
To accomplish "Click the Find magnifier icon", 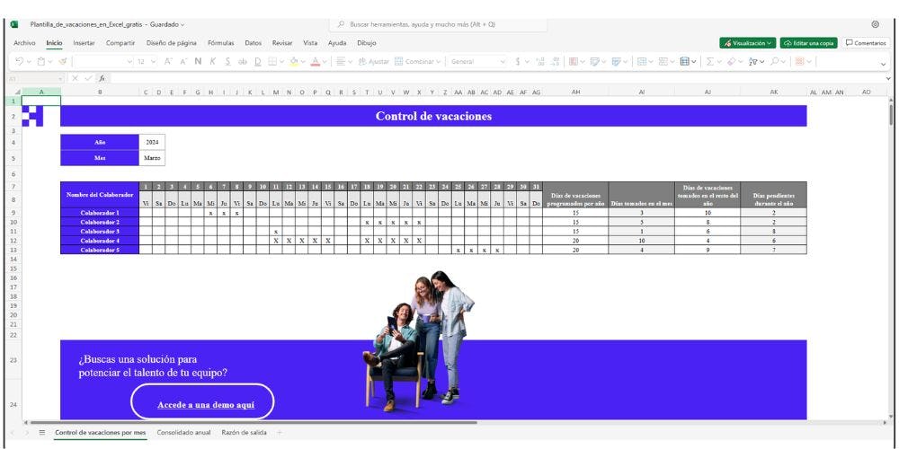I will click(x=775, y=61).
